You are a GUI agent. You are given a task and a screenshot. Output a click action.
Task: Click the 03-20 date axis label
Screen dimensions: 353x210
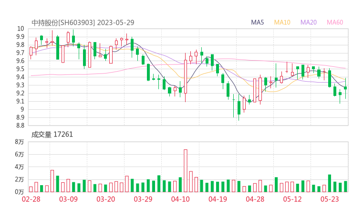point(106,199)
